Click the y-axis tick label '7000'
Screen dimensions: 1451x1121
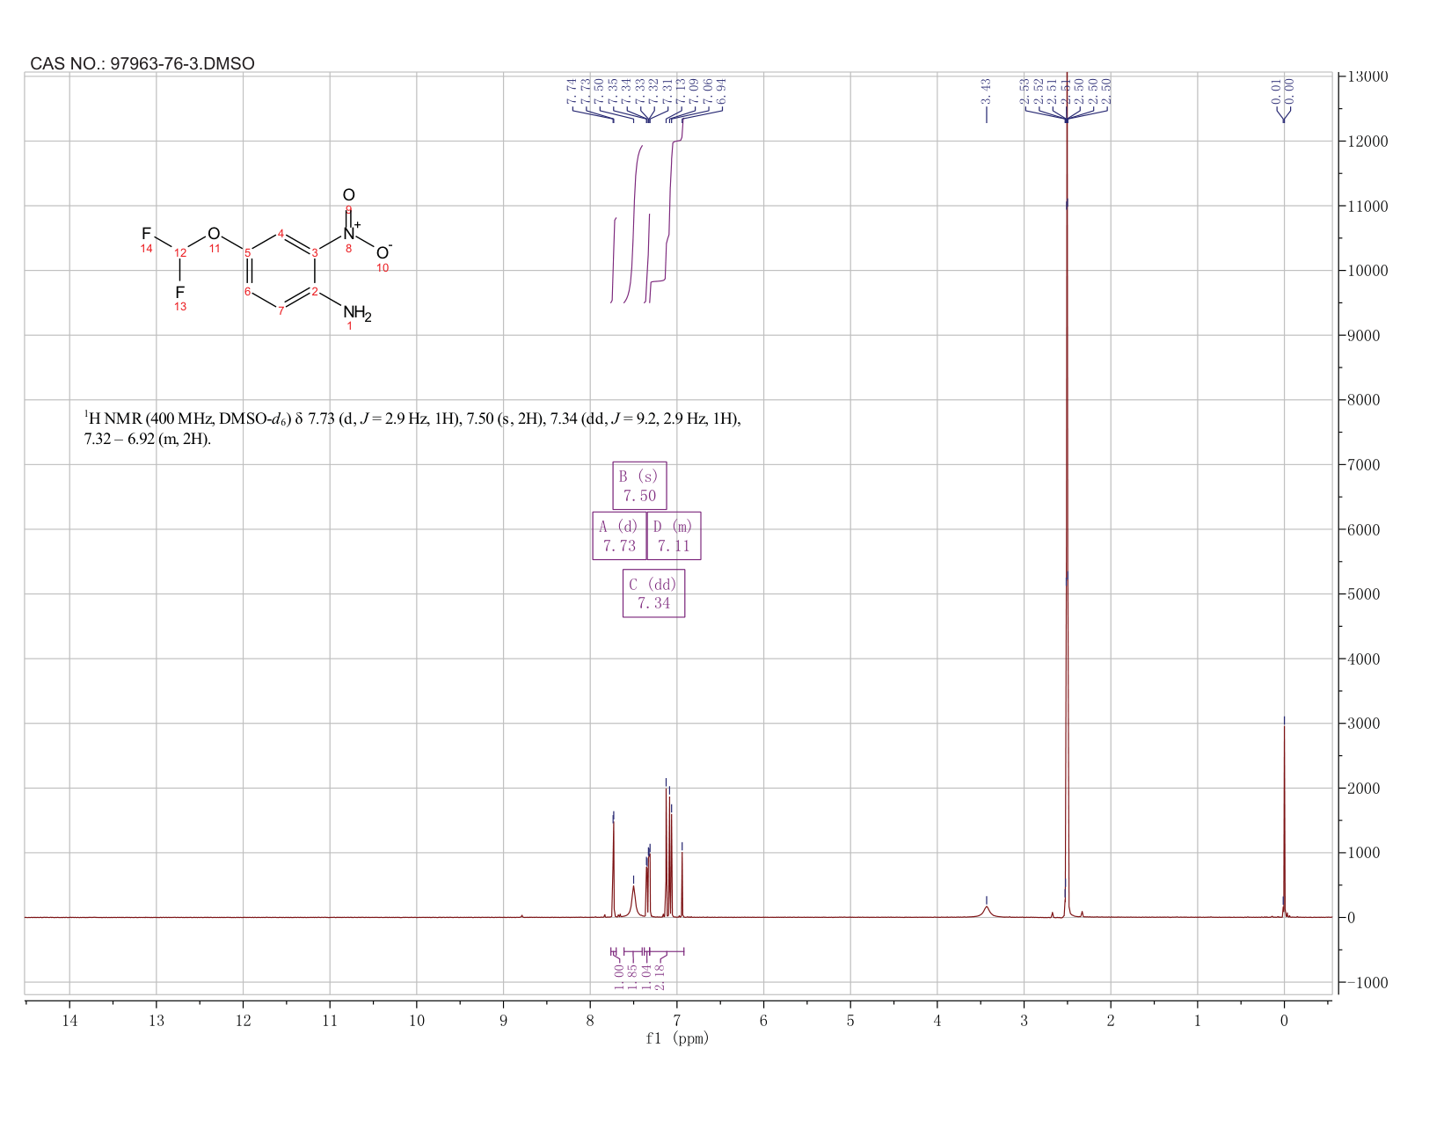click(x=1366, y=465)
